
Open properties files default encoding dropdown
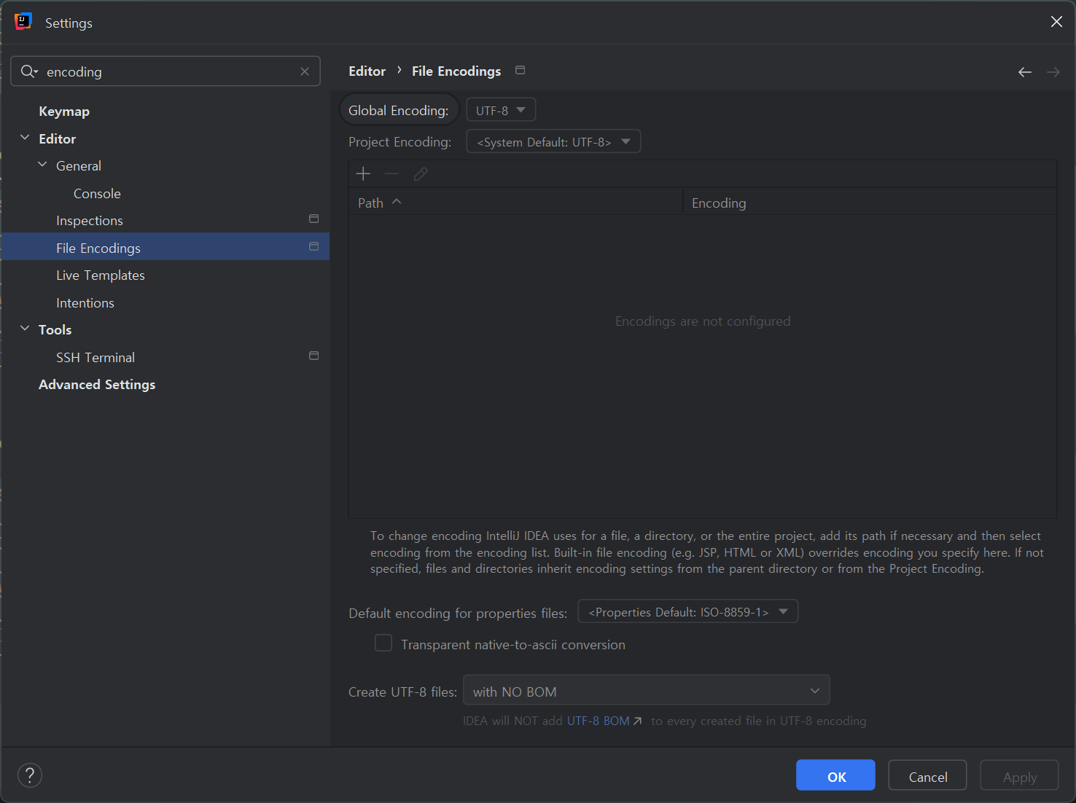coord(688,611)
